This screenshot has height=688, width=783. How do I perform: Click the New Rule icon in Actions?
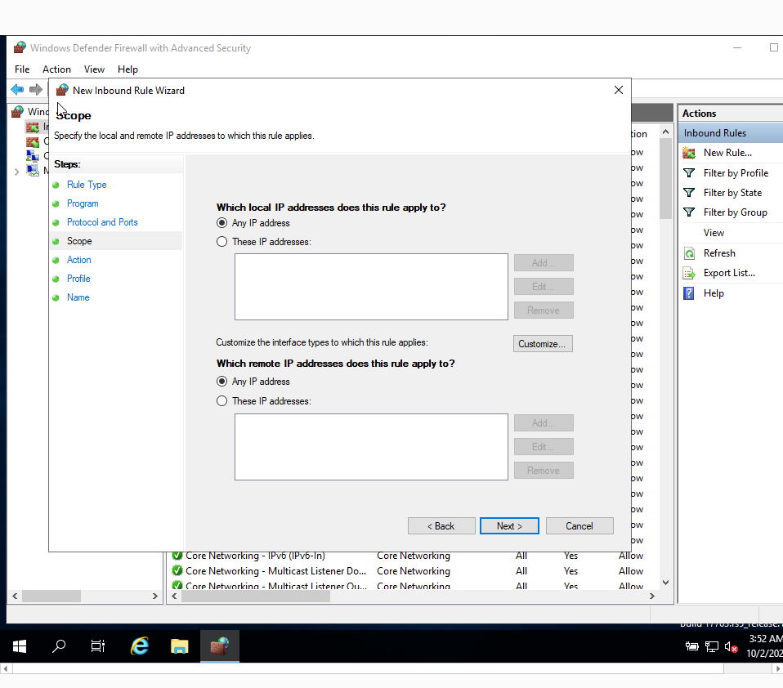point(689,153)
